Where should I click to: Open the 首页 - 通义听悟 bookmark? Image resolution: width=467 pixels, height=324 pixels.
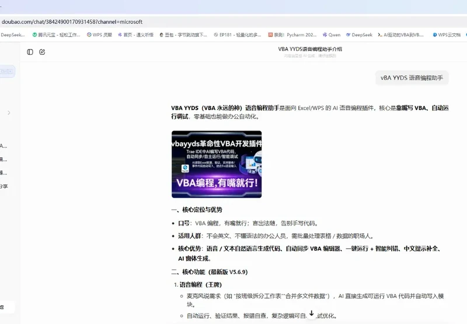point(135,35)
